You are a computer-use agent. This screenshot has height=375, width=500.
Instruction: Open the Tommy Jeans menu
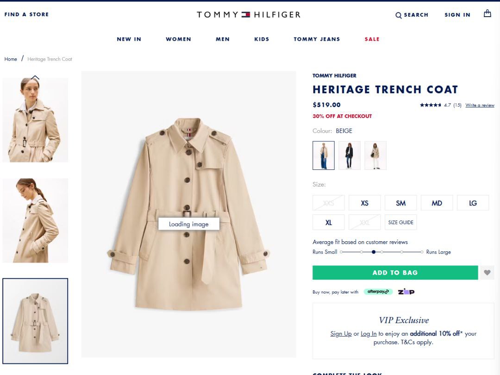pyautogui.click(x=317, y=39)
